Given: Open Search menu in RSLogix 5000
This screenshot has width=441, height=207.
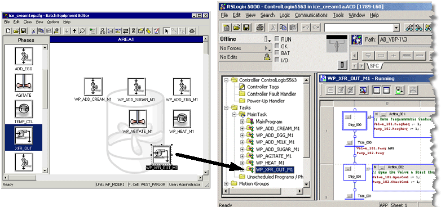Looking at the screenshot, I should pyautogui.click(x=267, y=15).
